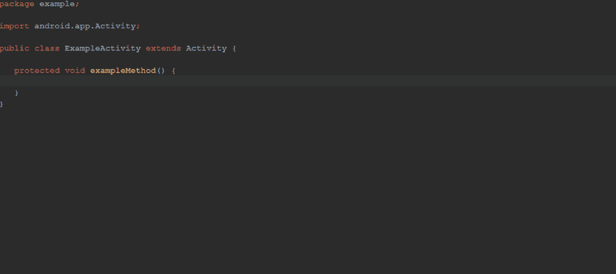Viewport: 616px width, 274px height.
Task: Place cursor on exampleMethod name
Action: coord(123,70)
